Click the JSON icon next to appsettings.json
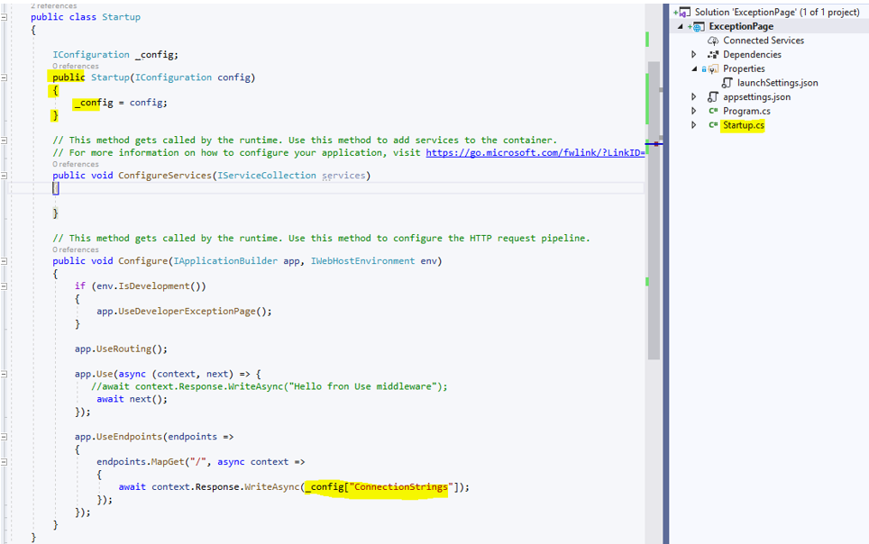The image size is (869, 544). coord(712,96)
